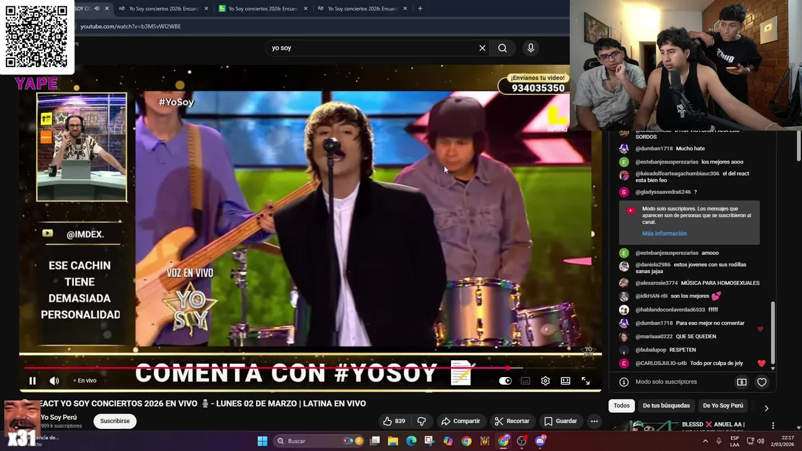Expand more filter chips with right chevron
This screenshot has width=802, height=451.
(x=766, y=408)
